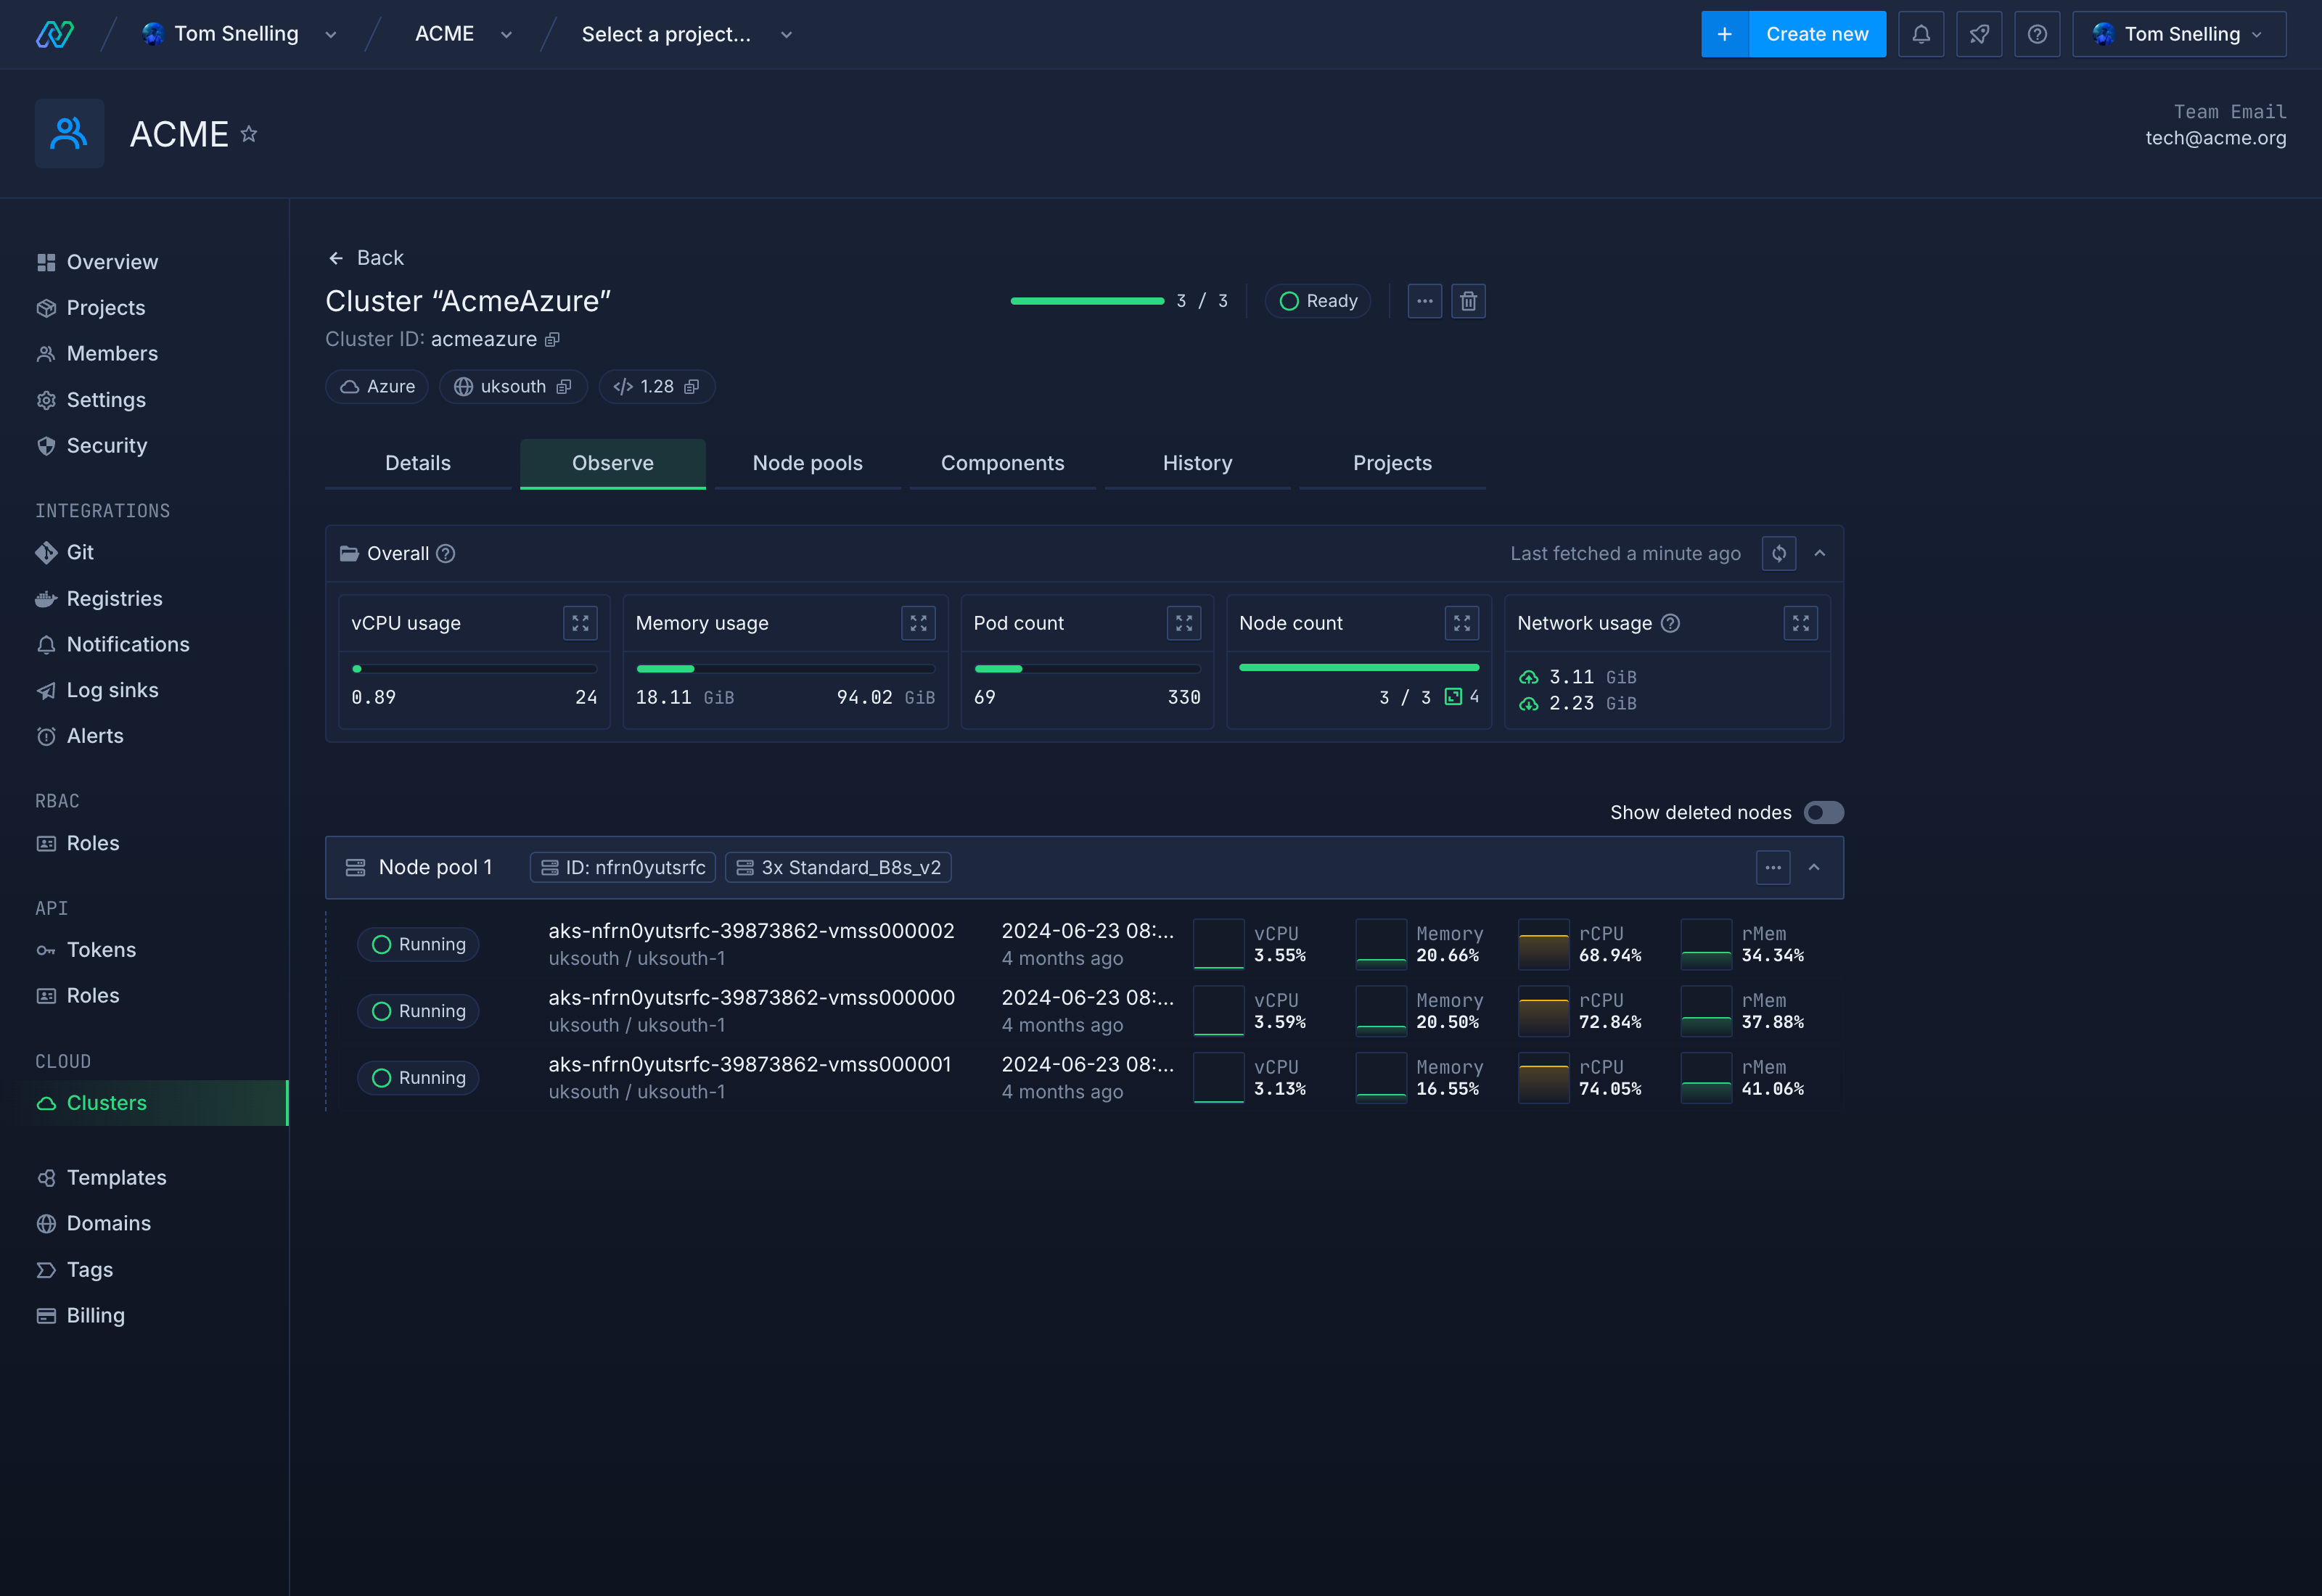
Task: Refresh the Overall metrics data
Action: (x=1778, y=553)
